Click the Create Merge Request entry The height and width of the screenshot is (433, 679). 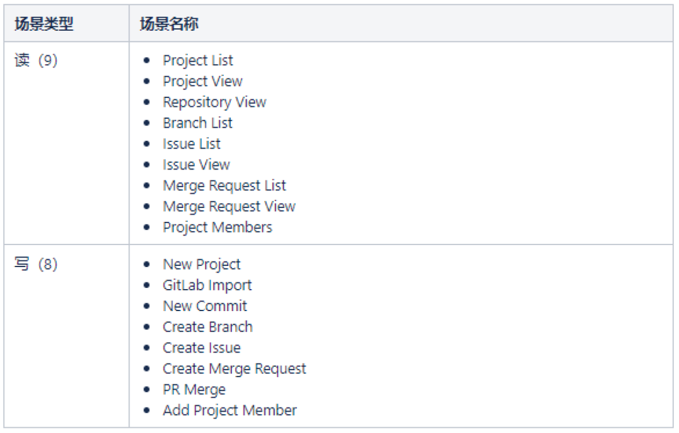[x=235, y=368]
